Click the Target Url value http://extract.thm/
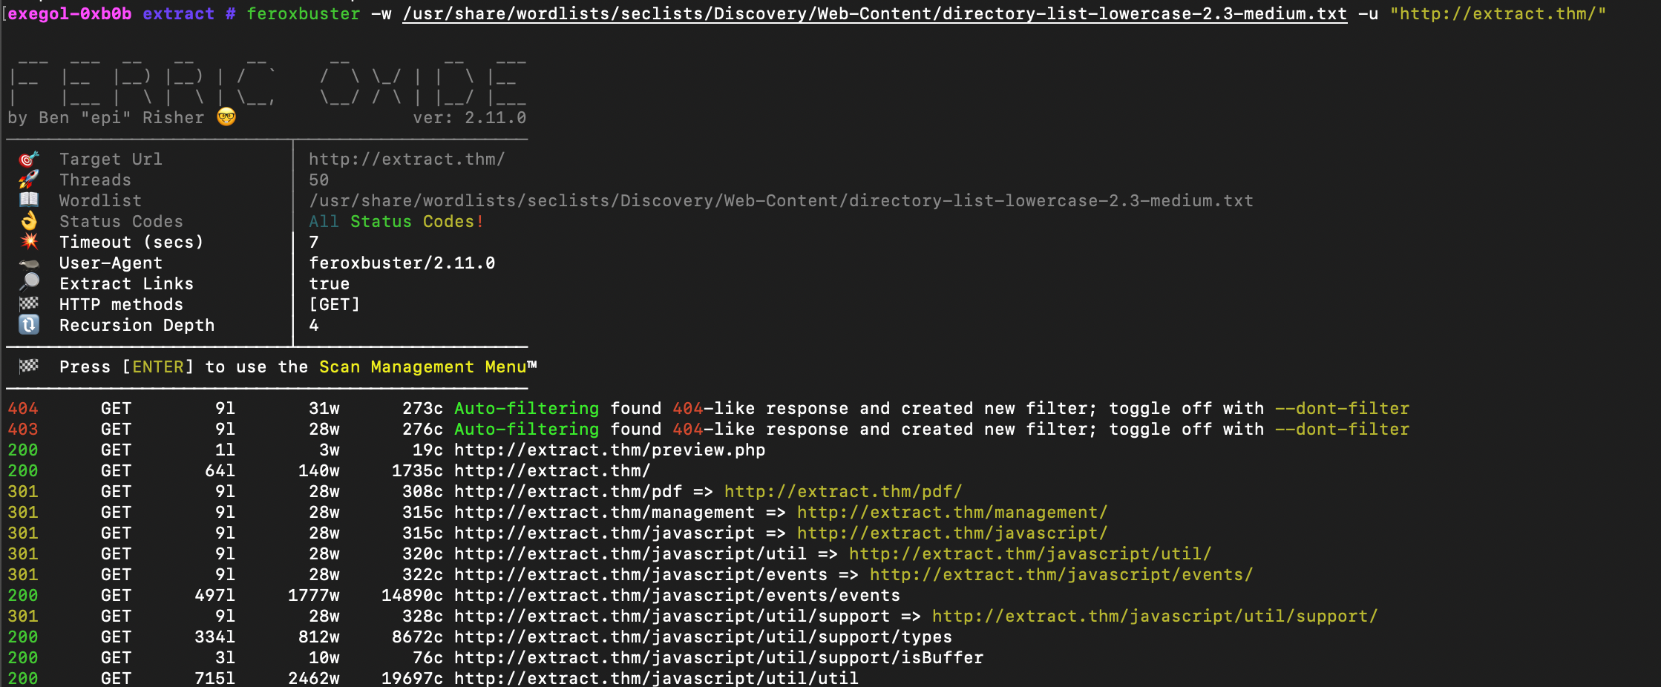This screenshot has height=687, width=1661. (407, 159)
